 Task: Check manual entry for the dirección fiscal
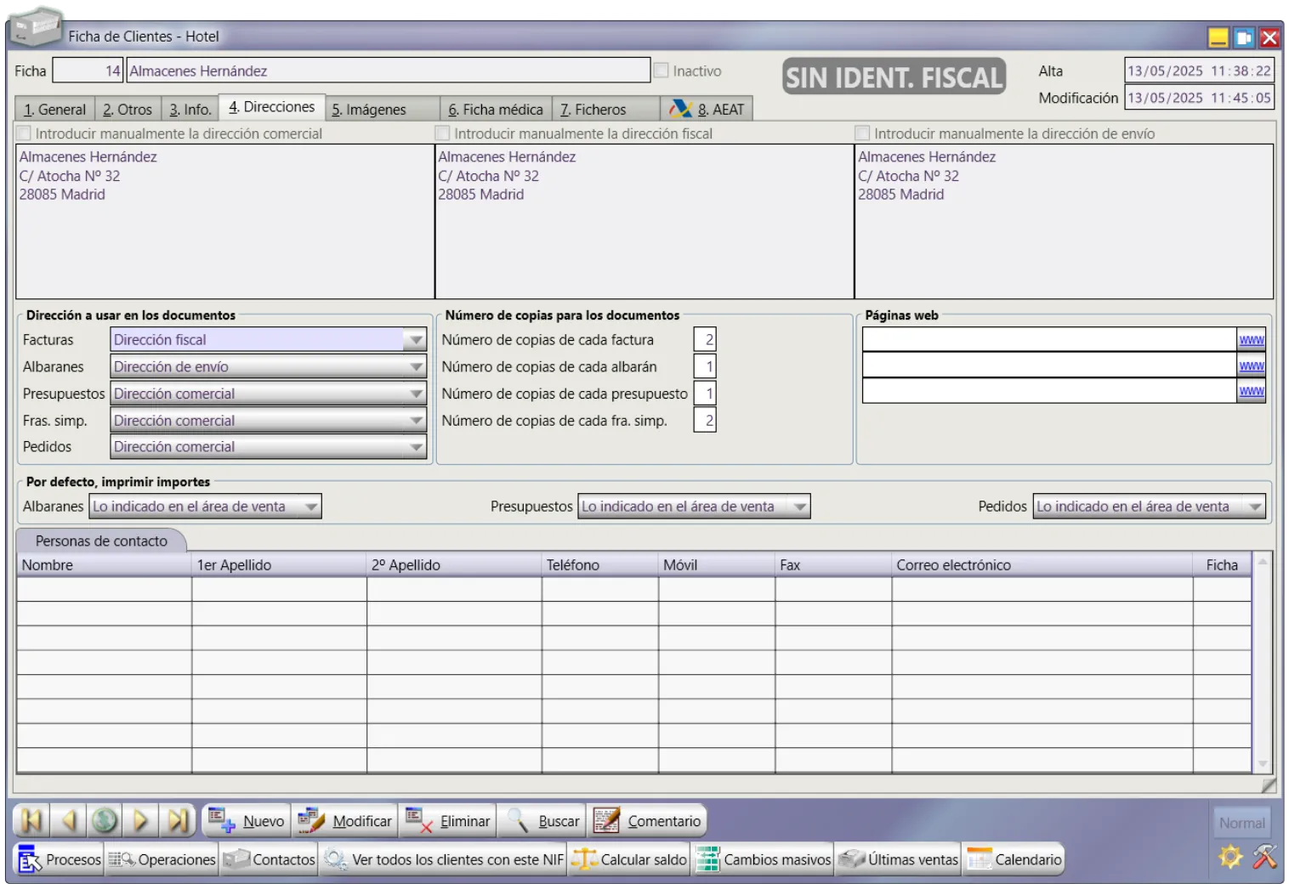click(x=442, y=133)
